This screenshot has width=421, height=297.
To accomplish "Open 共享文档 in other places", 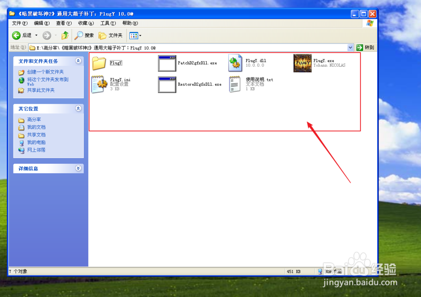I will pos(36,135).
